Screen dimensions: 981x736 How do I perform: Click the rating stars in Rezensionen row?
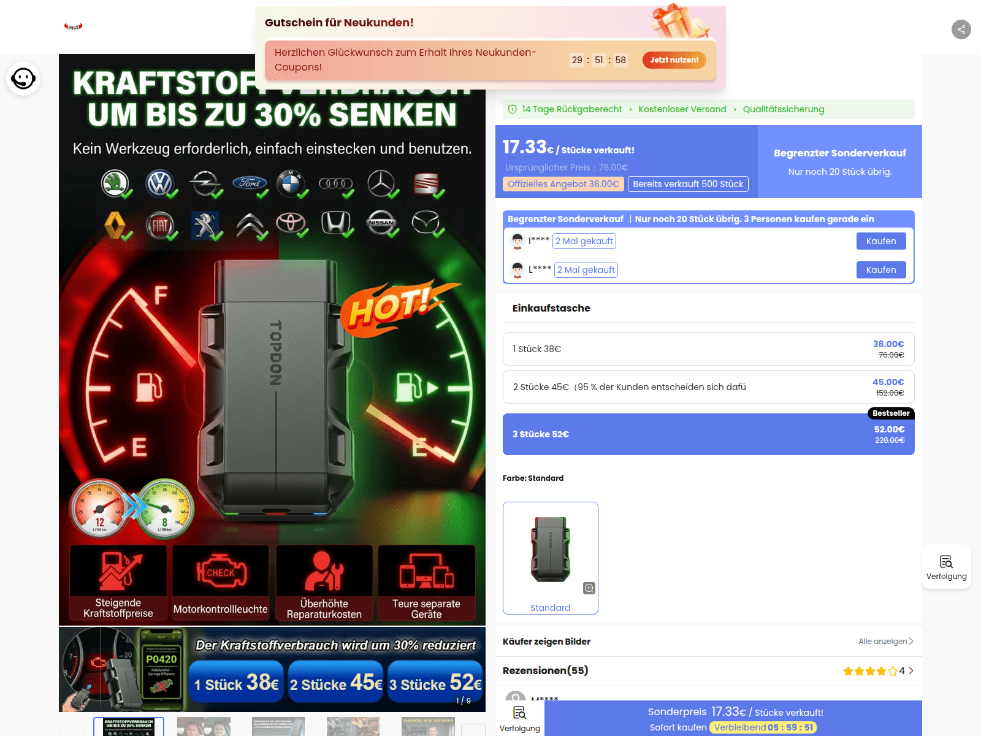pyautogui.click(x=870, y=671)
